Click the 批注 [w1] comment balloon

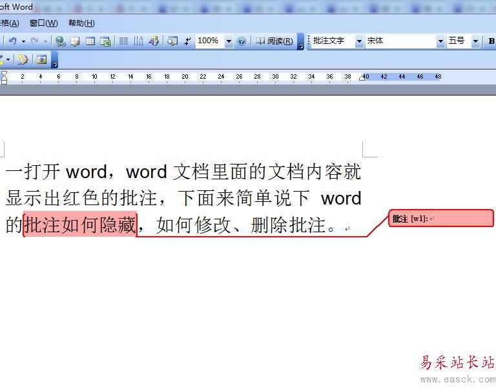pyautogui.click(x=441, y=218)
